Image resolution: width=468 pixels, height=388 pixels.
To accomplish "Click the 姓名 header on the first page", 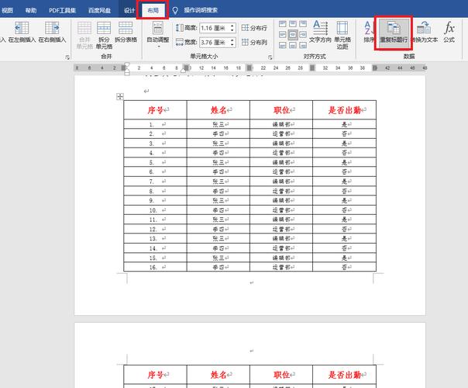I will (219, 110).
